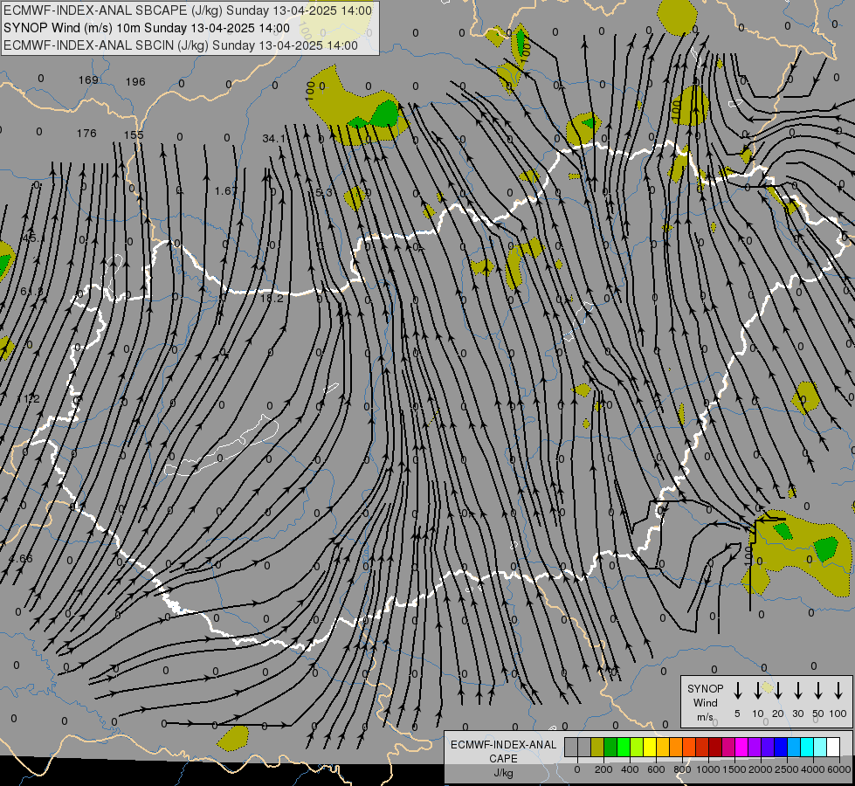Click the 800 tick label on colorbar
Image resolution: width=855 pixels, height=786 pixels.
coord(682,769)
